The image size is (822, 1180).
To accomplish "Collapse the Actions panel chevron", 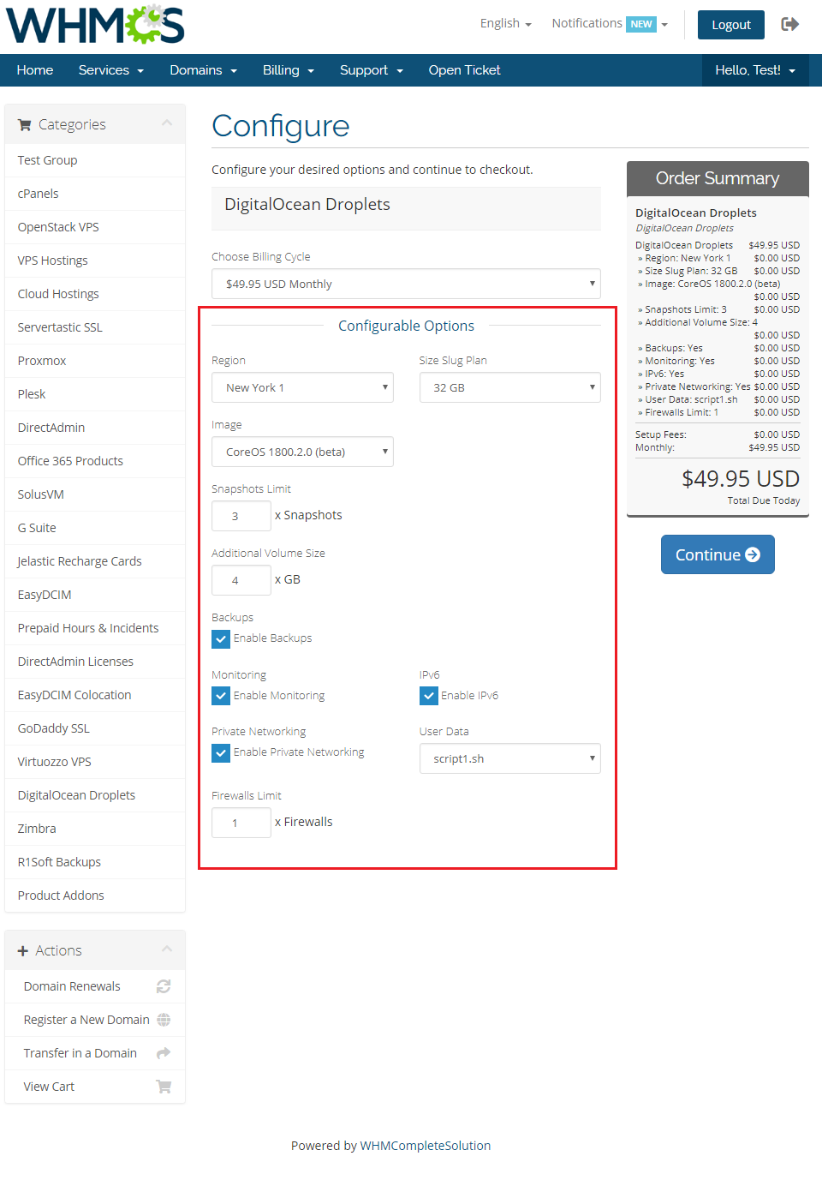I will (167, 949).
